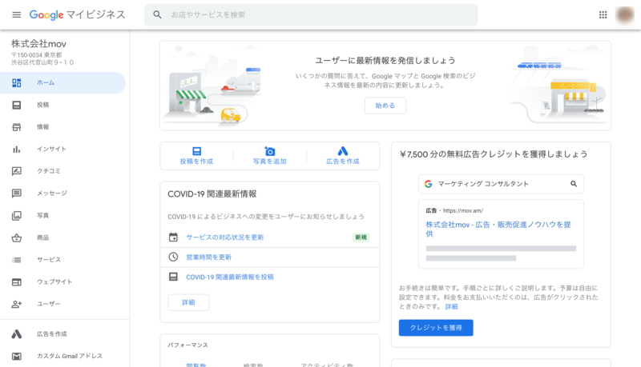Click the インサイト bar chart icon
Viewport: 641px width, 367px height.
(x=16, y=150)
